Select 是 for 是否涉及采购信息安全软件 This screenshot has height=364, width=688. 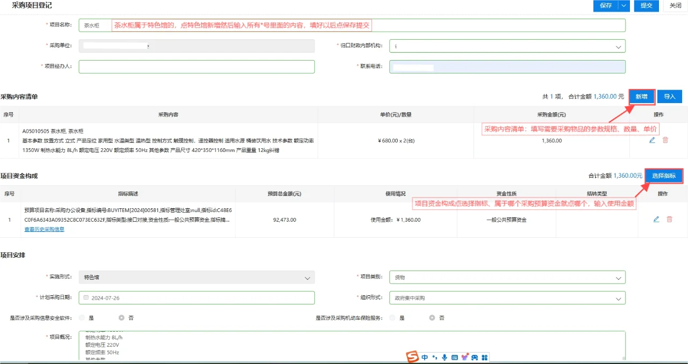coord(82,318)
